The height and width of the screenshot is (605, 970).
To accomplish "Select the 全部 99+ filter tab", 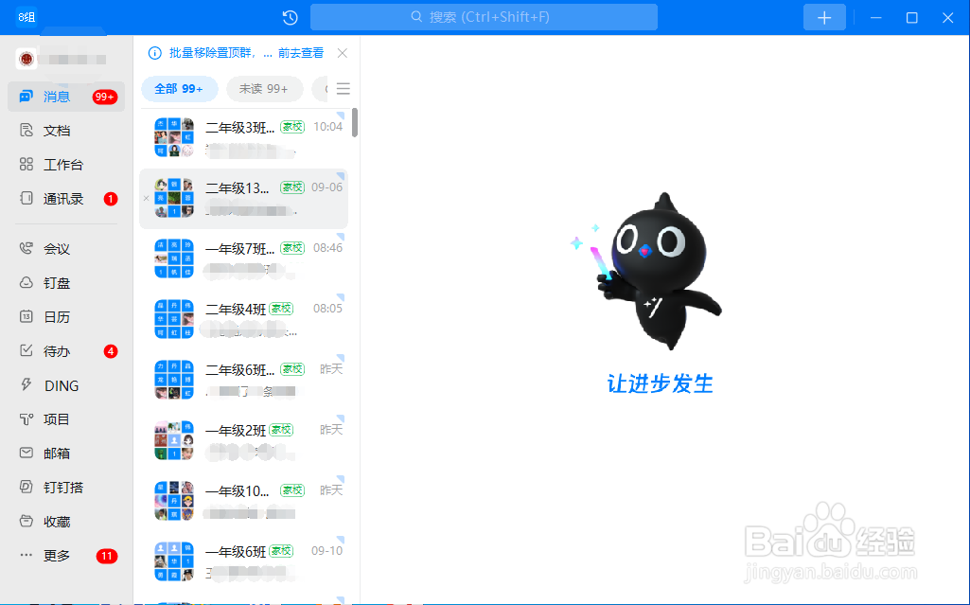I will click(180, 89).
